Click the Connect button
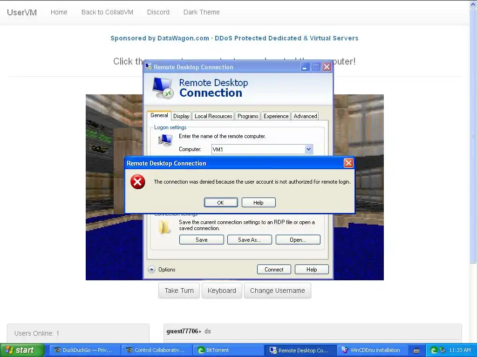The height and width of the screenshot is (357, 477). pyautogui.click(x=274, y=269)
